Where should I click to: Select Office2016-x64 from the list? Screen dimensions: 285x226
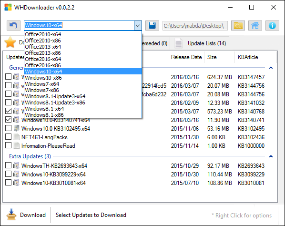tap(83, 59)
